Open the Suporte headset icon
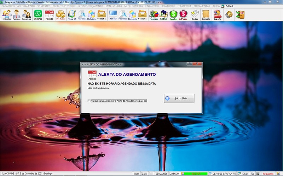Screen dimensions: 283x176 pos(218,15)
